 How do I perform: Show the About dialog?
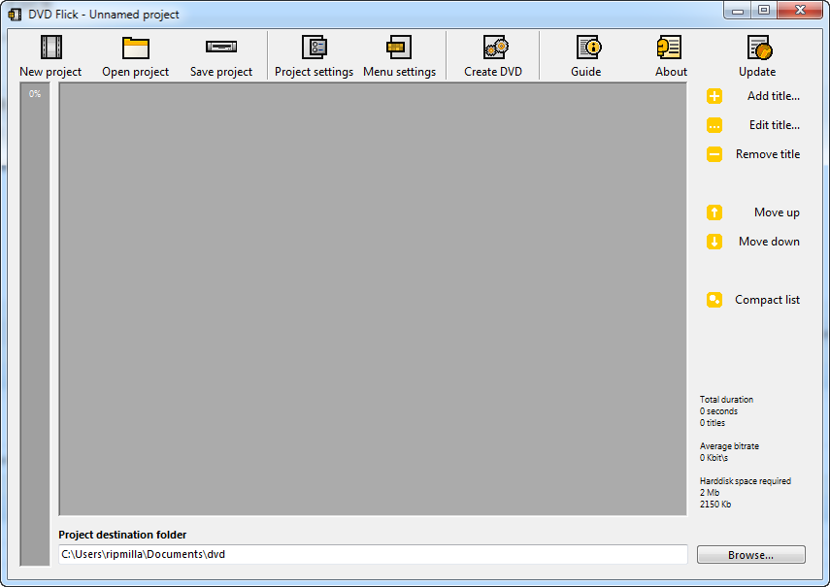[x=670, y=48]
